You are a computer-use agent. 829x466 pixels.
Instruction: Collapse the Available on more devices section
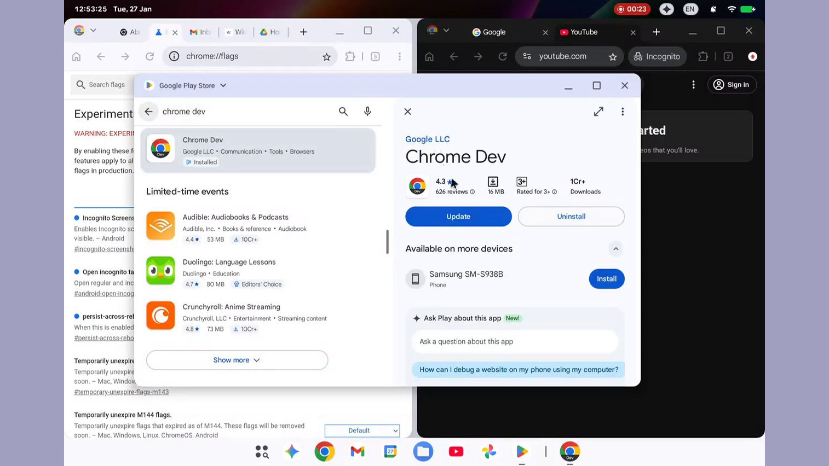615,249
